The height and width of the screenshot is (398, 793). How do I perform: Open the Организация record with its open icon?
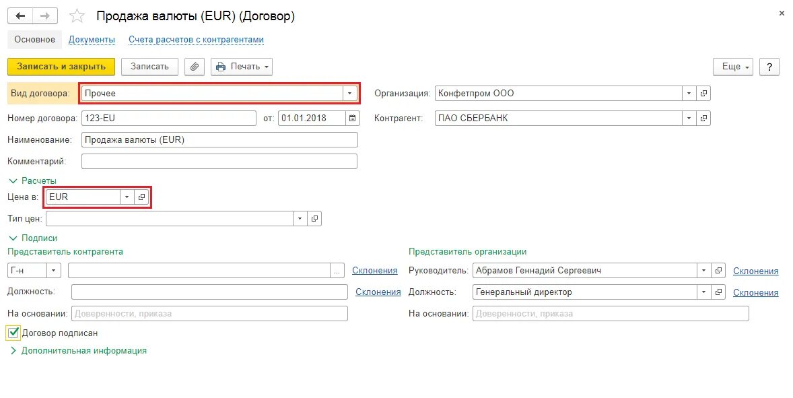tap(703, 94)
